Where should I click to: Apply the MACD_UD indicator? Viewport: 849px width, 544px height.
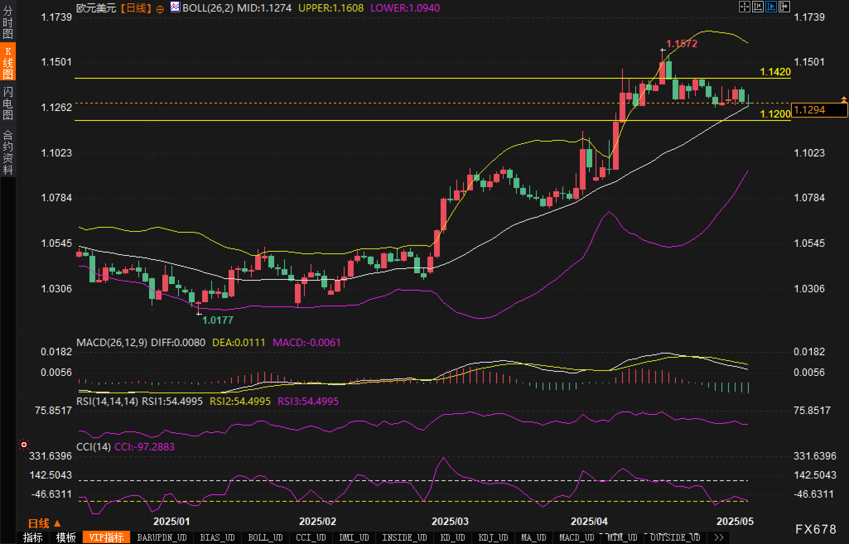(x=576, y=537)
